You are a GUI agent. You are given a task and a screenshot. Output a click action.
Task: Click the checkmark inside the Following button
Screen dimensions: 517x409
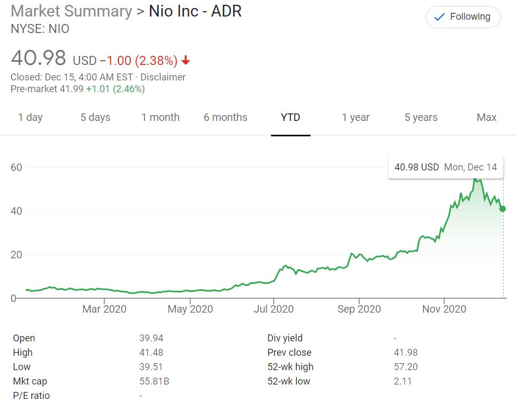439,17
